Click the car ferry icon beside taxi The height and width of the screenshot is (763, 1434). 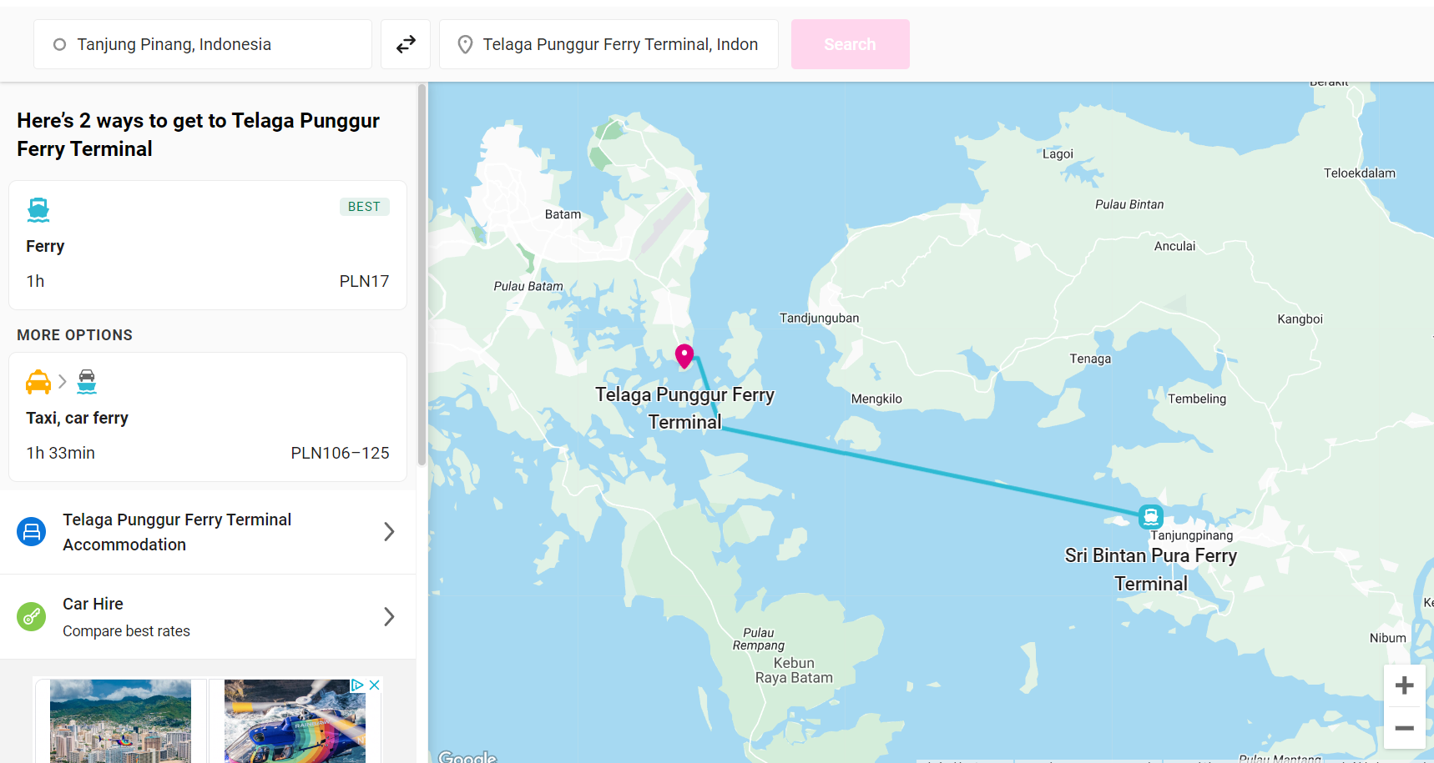(87, 382)
